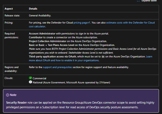Click the 'Basic or Basic + Test Plans' line
This screenshot has height=114, width=162.
coord(72,45)
